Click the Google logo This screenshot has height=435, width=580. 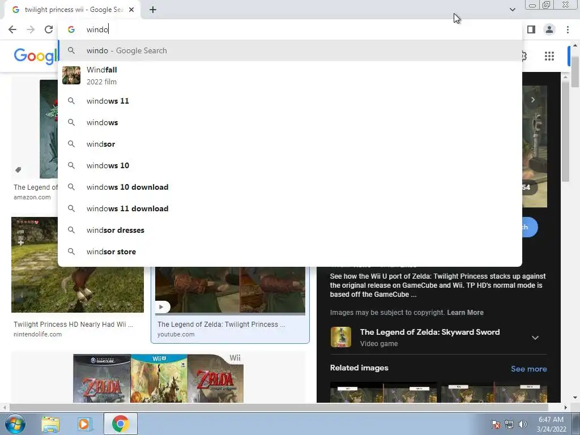pos(36,56)
